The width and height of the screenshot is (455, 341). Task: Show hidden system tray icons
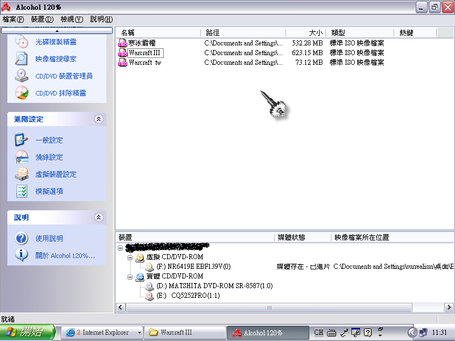point(412,332)
